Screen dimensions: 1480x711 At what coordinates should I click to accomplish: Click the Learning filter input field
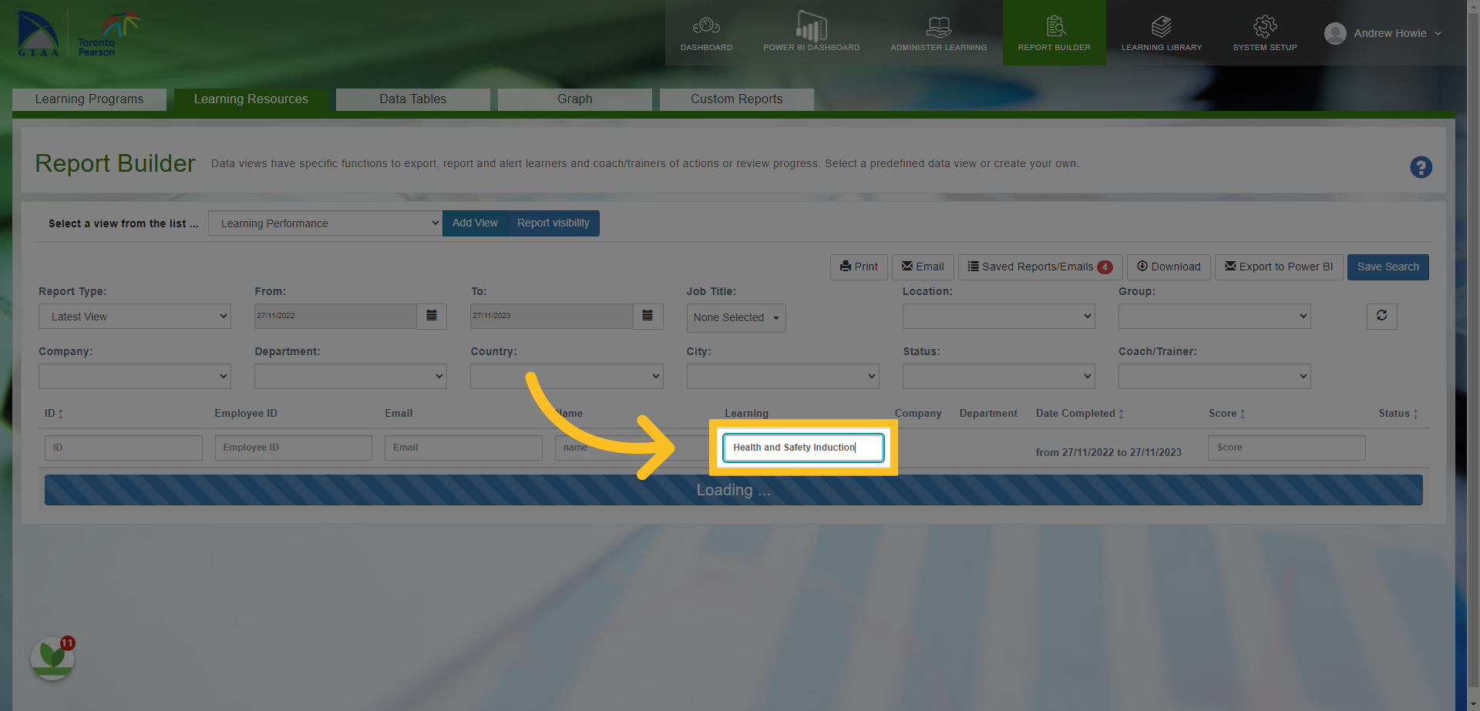tap(803, 448)
